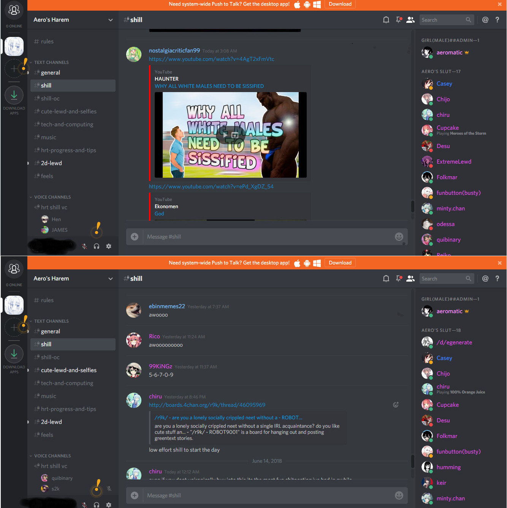Screen dimensions: 507x508
Task: Click muted mic icon beside s2k
Action: 109,488
